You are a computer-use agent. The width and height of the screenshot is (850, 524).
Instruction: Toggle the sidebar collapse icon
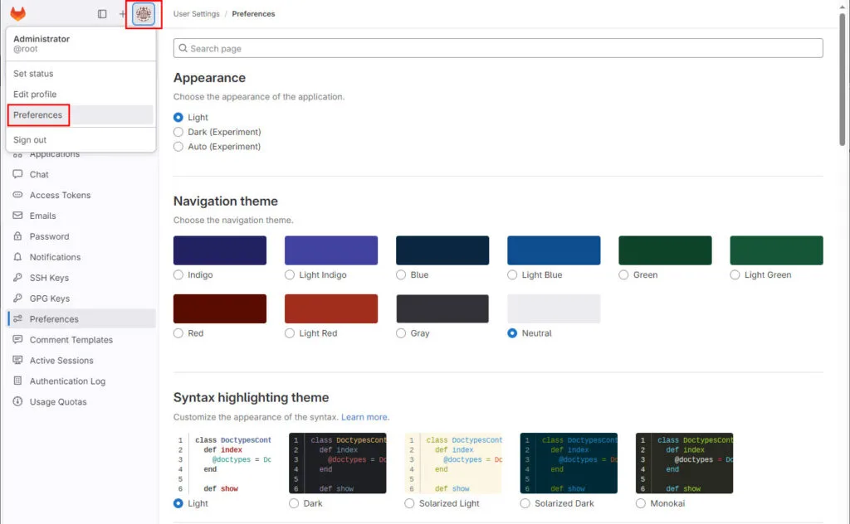click(102, 14)
